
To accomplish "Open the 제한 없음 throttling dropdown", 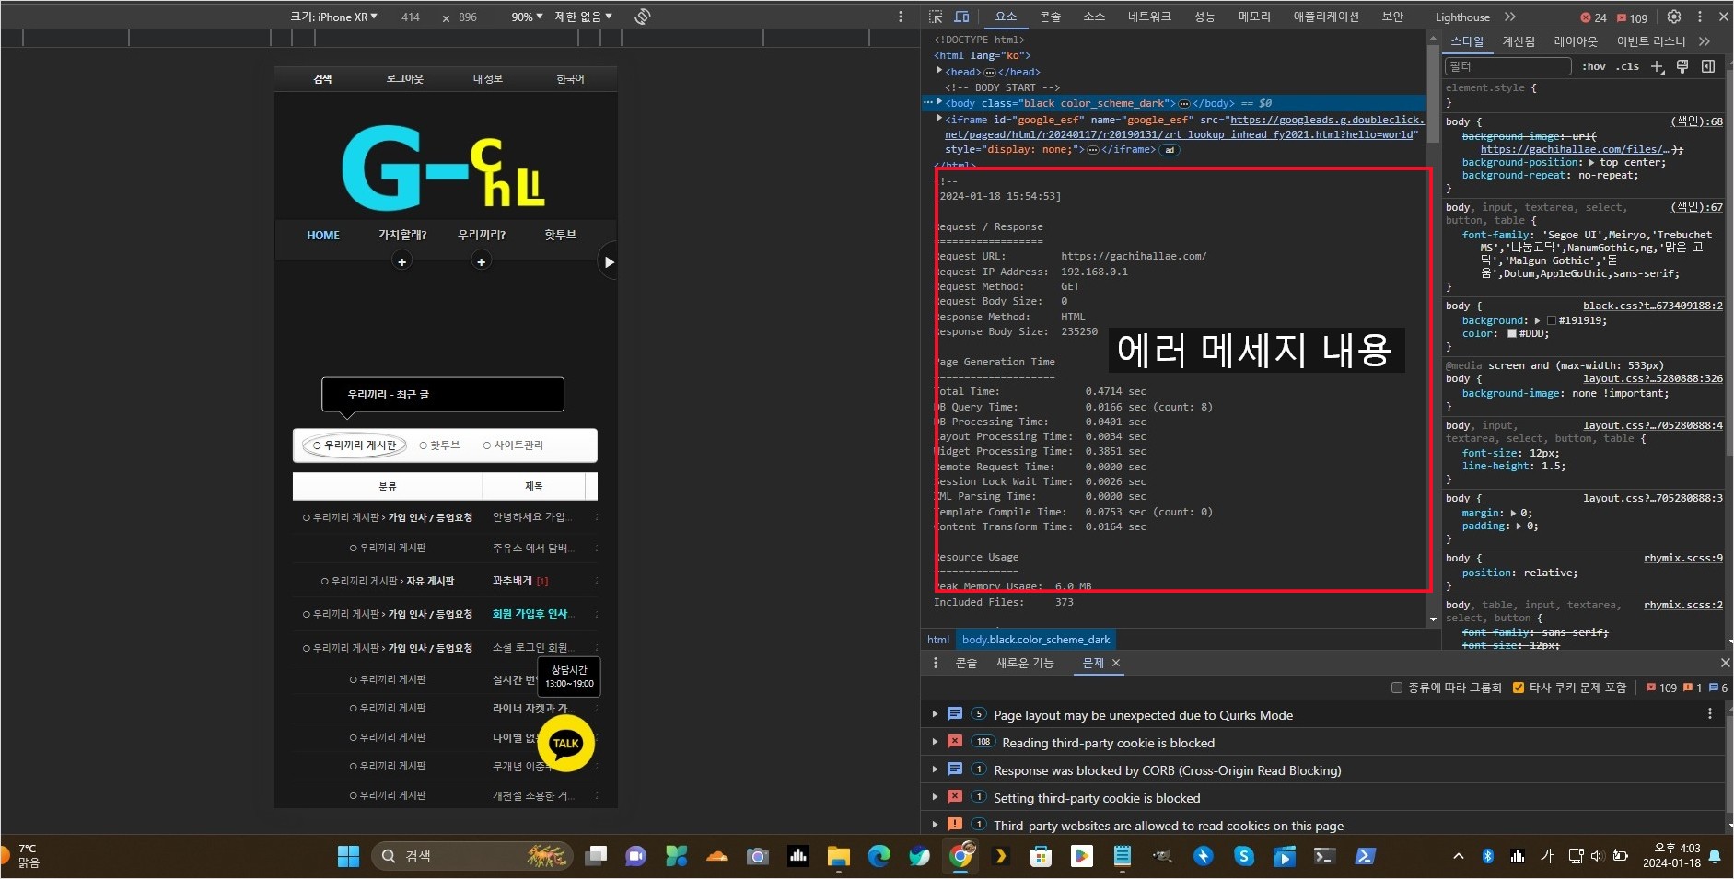I will (x=583, y=17).
